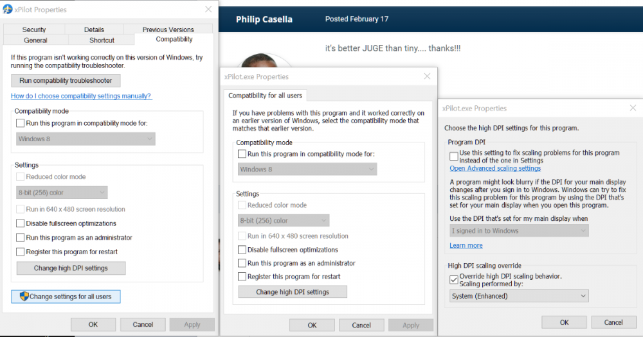Click the xPilot icon in the title bar
The image size is (643, 337).
click(8, 10)
